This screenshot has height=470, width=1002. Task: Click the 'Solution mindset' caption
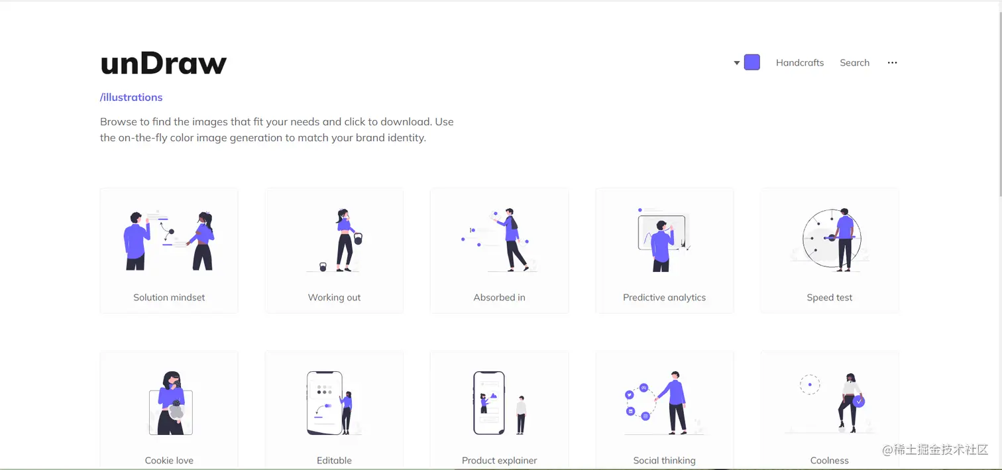169,297
